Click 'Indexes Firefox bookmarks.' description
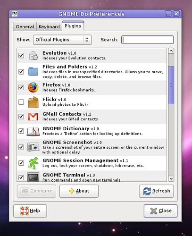The height and width of the screenshot is (236, 192). point(69,90)
